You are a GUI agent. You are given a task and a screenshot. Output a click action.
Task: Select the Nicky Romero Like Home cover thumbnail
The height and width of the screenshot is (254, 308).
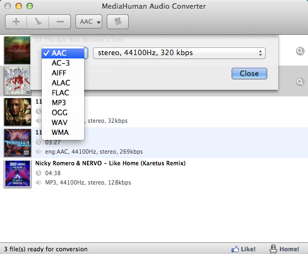click(x=18, y=174)
